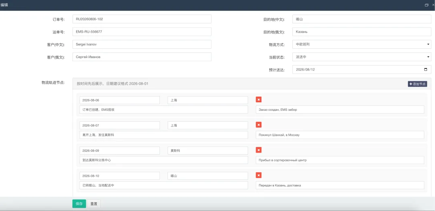
Task: Edit the date field 2026-08-06
Action: click(x=120, y=100)
